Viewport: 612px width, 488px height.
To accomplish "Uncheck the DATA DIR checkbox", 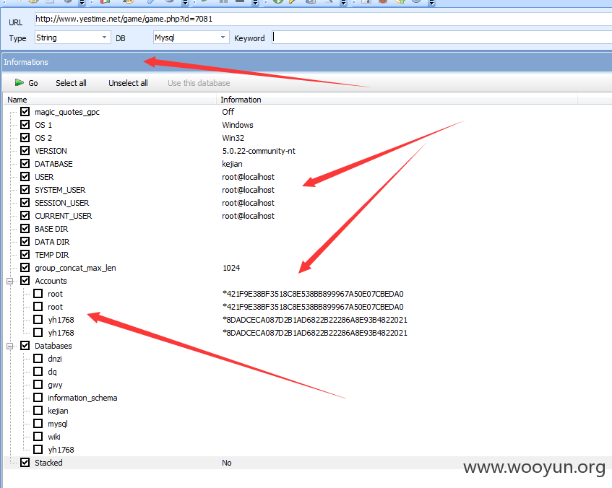I will 25,241.
